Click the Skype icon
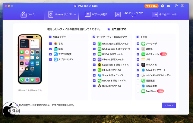 100,75
